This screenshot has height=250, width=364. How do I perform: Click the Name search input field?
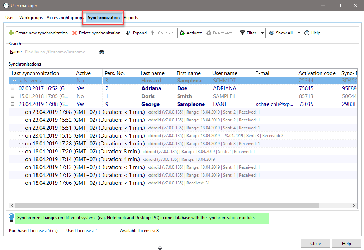coord(61,52)
